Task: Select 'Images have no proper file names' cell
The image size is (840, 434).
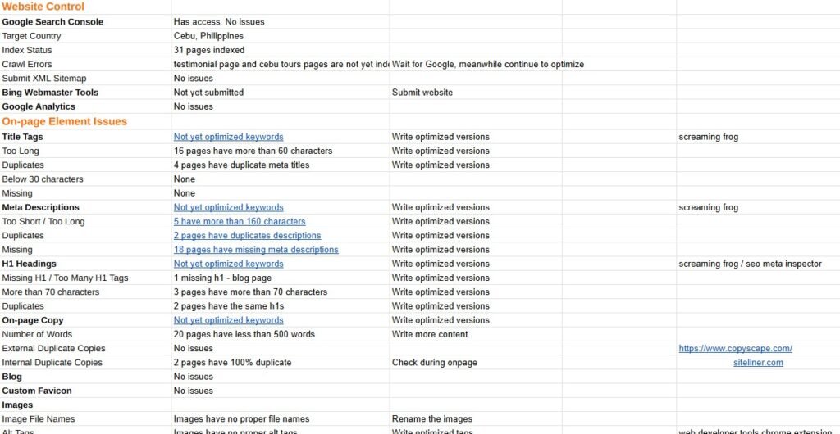Action: click(281, 419)
